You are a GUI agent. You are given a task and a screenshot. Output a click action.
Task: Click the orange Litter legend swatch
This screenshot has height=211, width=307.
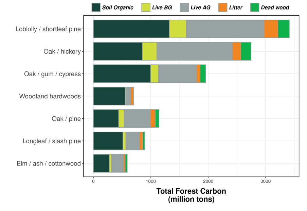point(222,7)
